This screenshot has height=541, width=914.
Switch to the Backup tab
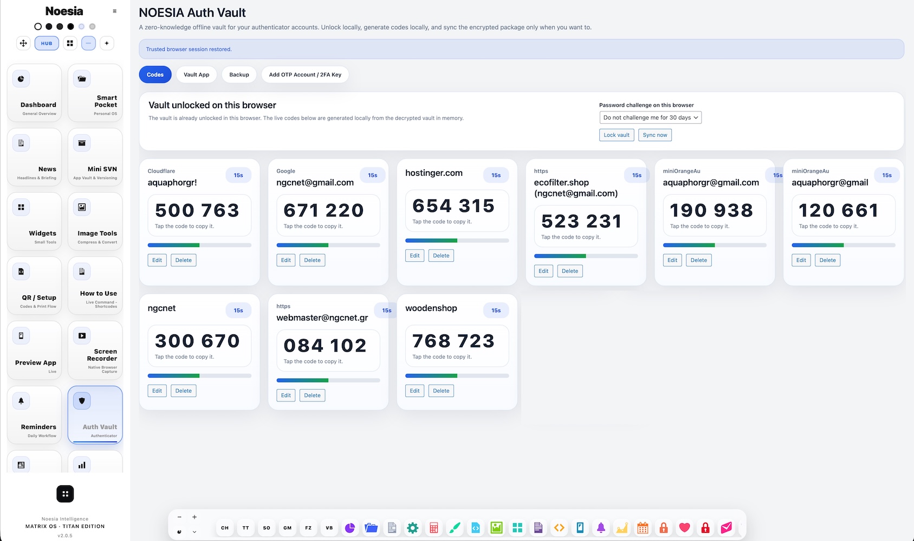coord(239,75)
